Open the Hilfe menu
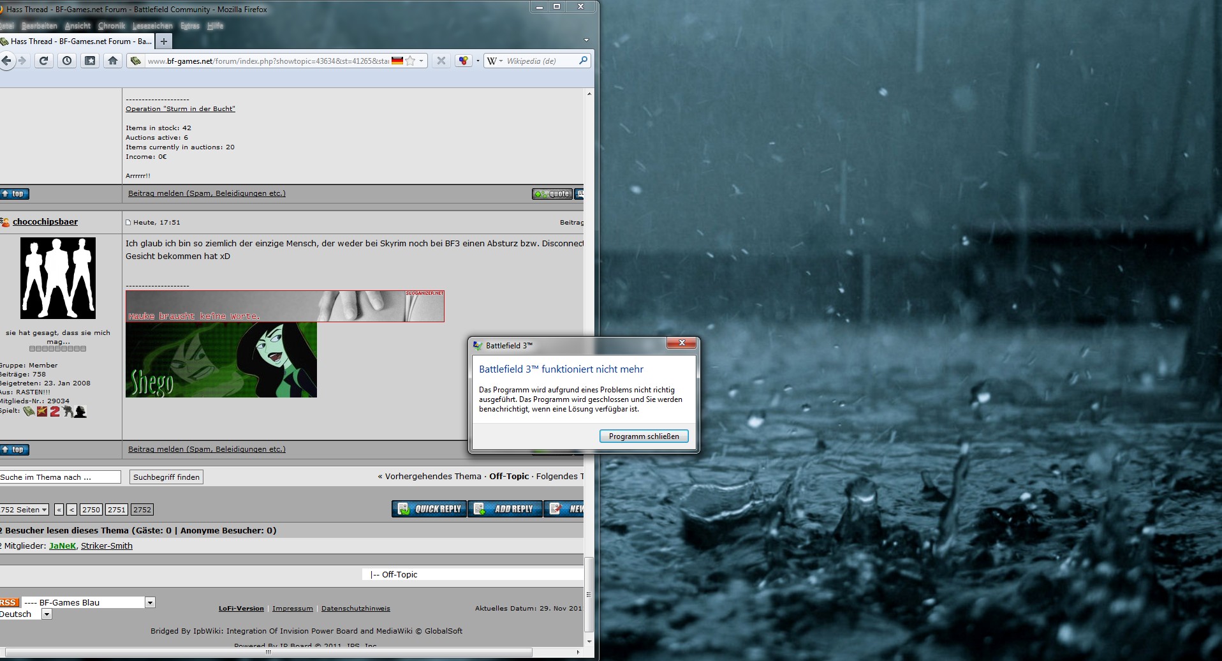This screenshot has width=1222, height=661. (215, 26)
